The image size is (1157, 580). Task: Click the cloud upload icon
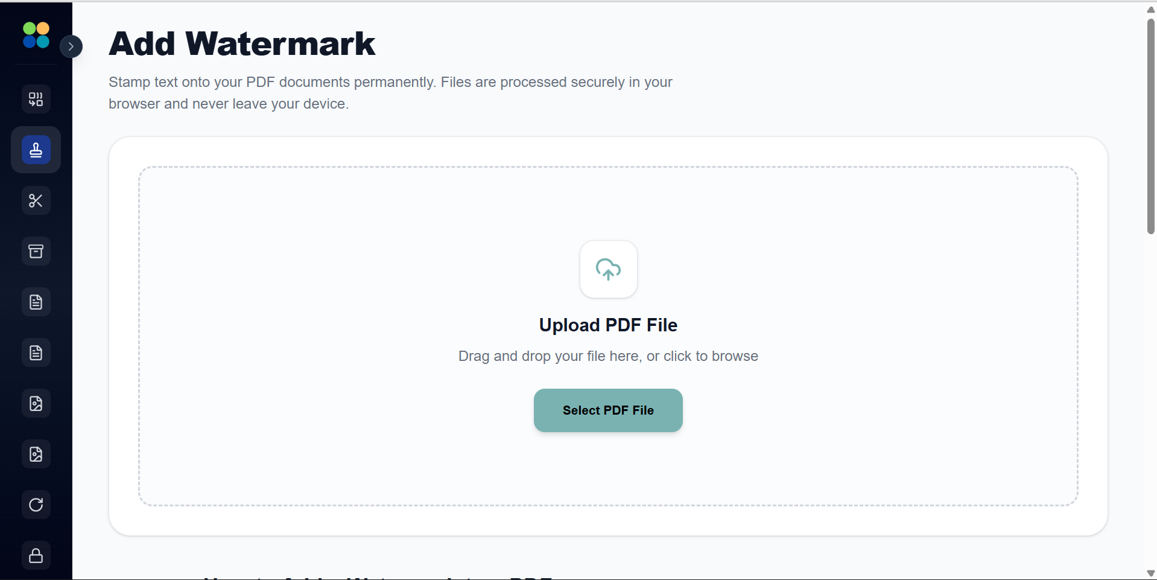tap(608, 269)
